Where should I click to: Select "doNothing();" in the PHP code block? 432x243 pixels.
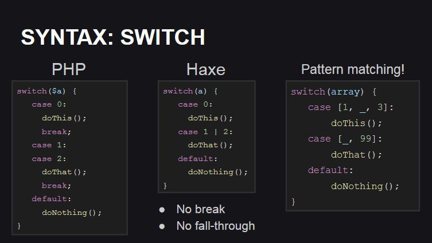click(72, 213)
